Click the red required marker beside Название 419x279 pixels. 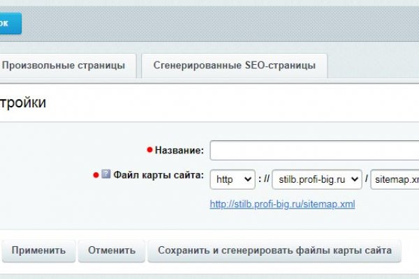[x=149, y=150]
